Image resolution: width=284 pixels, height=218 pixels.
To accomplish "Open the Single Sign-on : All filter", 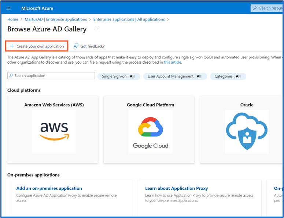I will (119, 76).
